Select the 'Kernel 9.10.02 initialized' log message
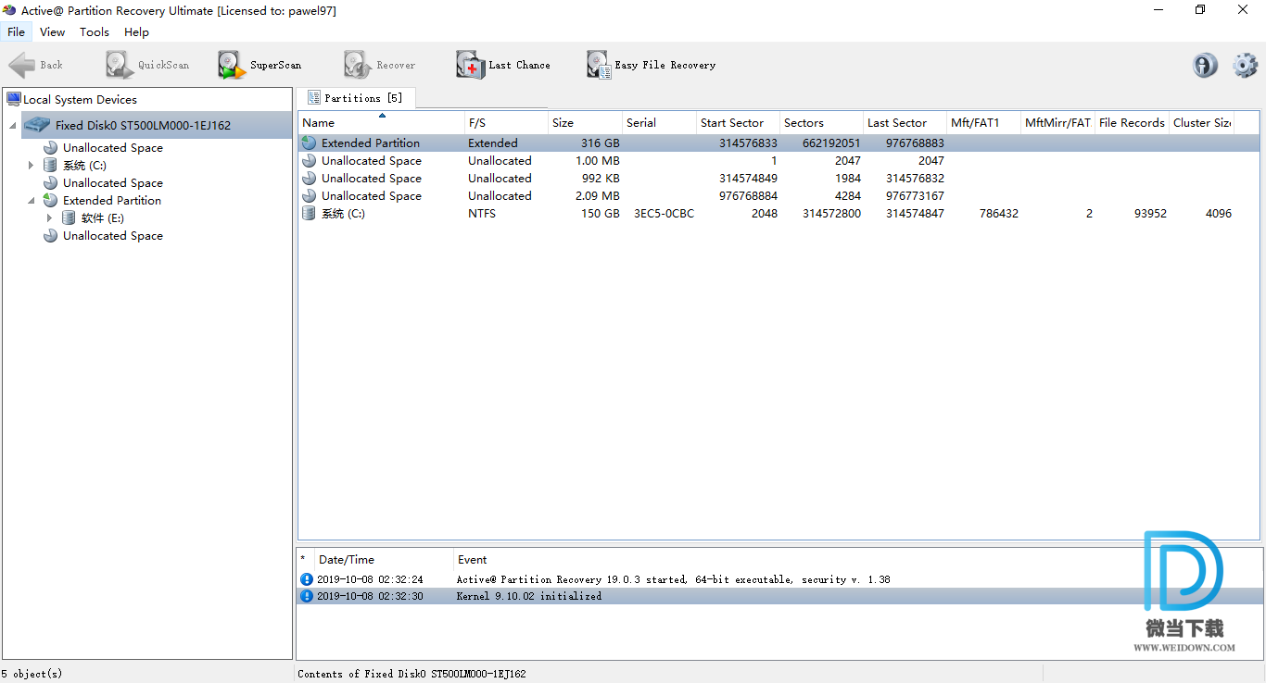Image resolution: width=1266 pixels, height=683 pixels. pyautogui.click(x=529, y=596)
